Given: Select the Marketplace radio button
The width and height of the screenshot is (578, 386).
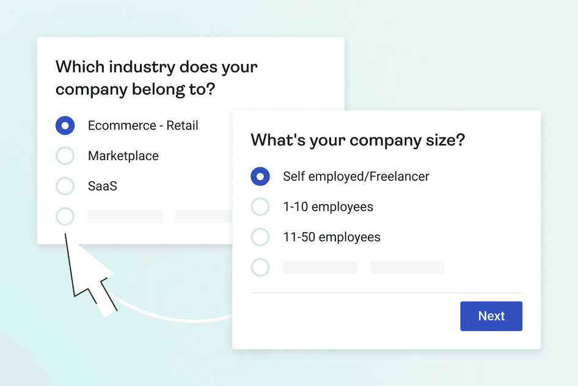Looking at the screenshot, I should coord(65,156).
